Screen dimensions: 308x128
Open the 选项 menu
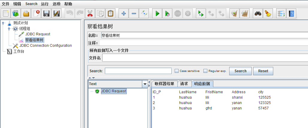(57, 4)
